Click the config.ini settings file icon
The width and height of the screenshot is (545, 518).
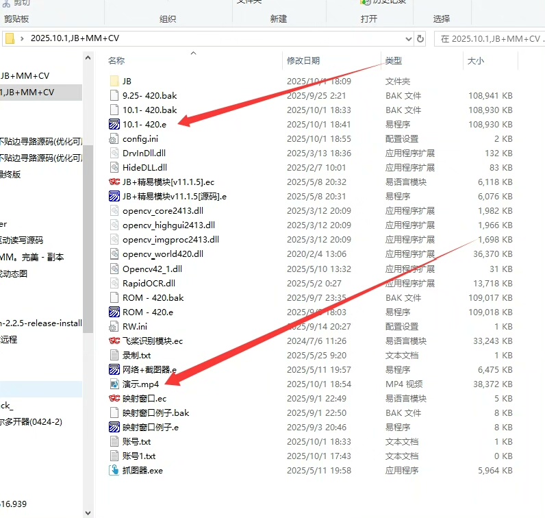click(114, 139)
